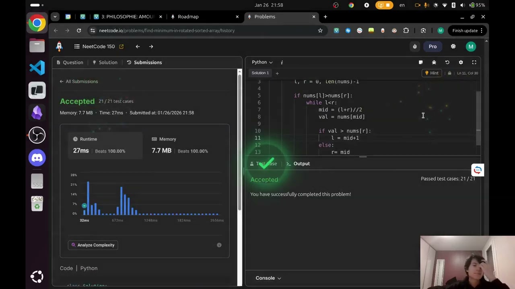Go to previous problem arrow
The height and width of the screenshot is (289, 515).
click(138, 47)
